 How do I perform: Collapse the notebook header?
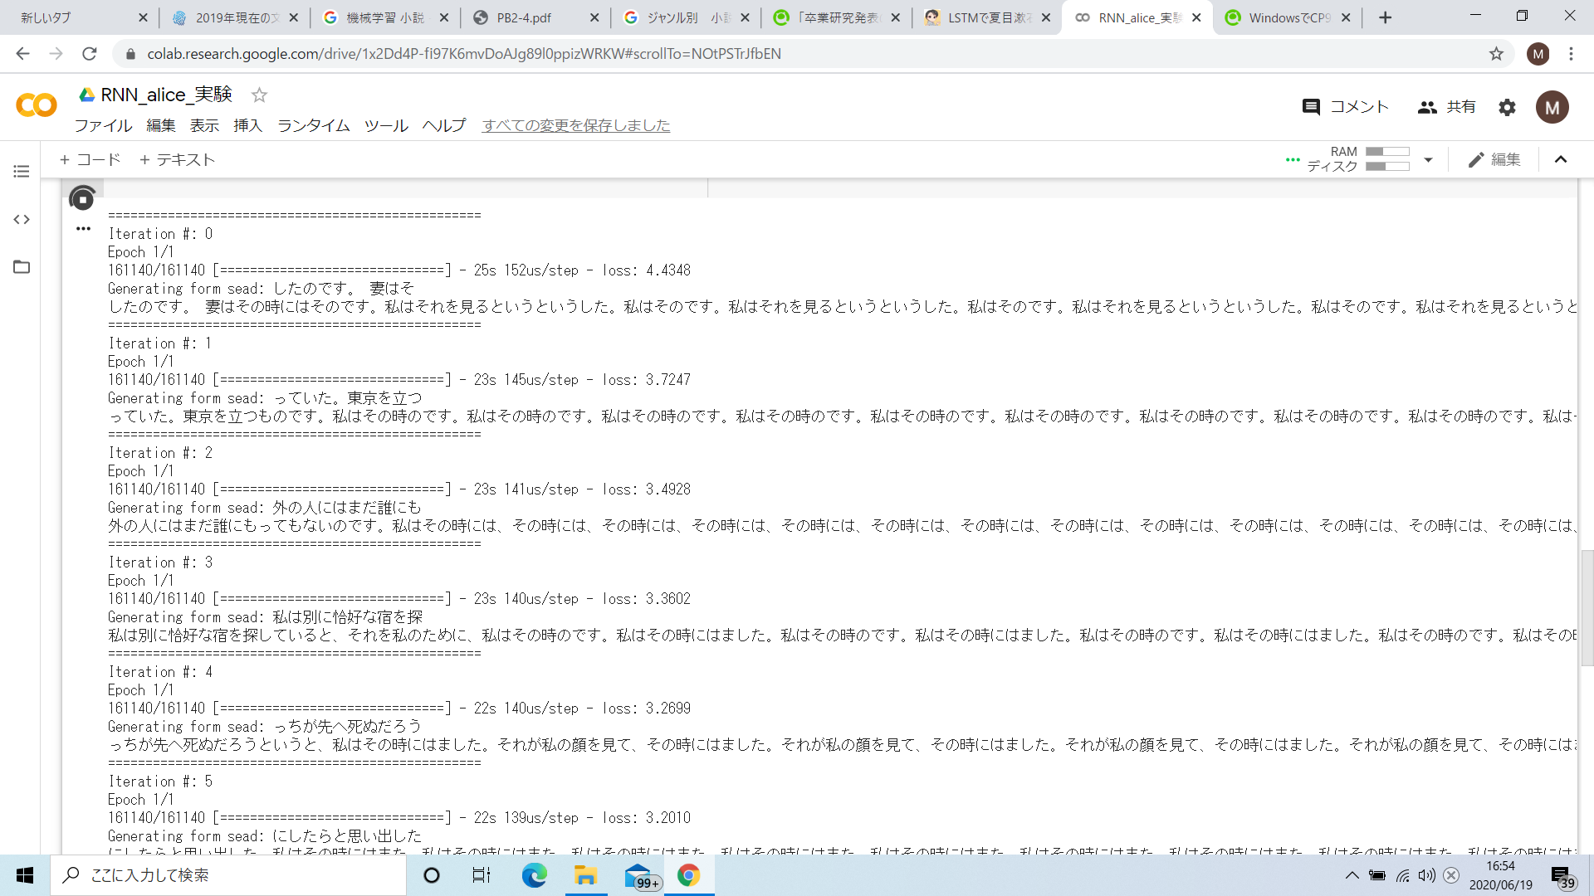pos(1562,159)
